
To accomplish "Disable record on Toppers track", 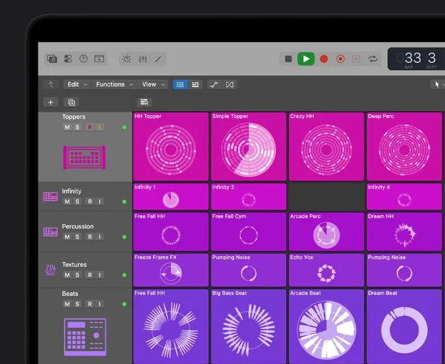I will click(x=90, y=127).
